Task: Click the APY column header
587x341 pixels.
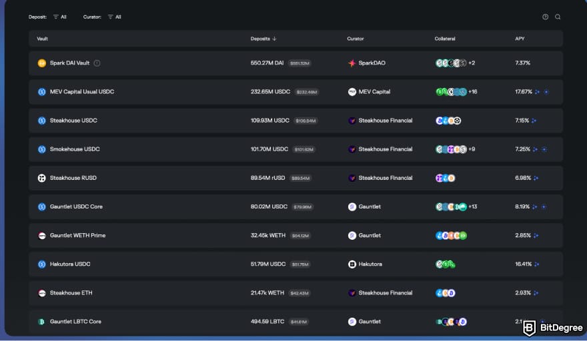Action: [520, 39]
